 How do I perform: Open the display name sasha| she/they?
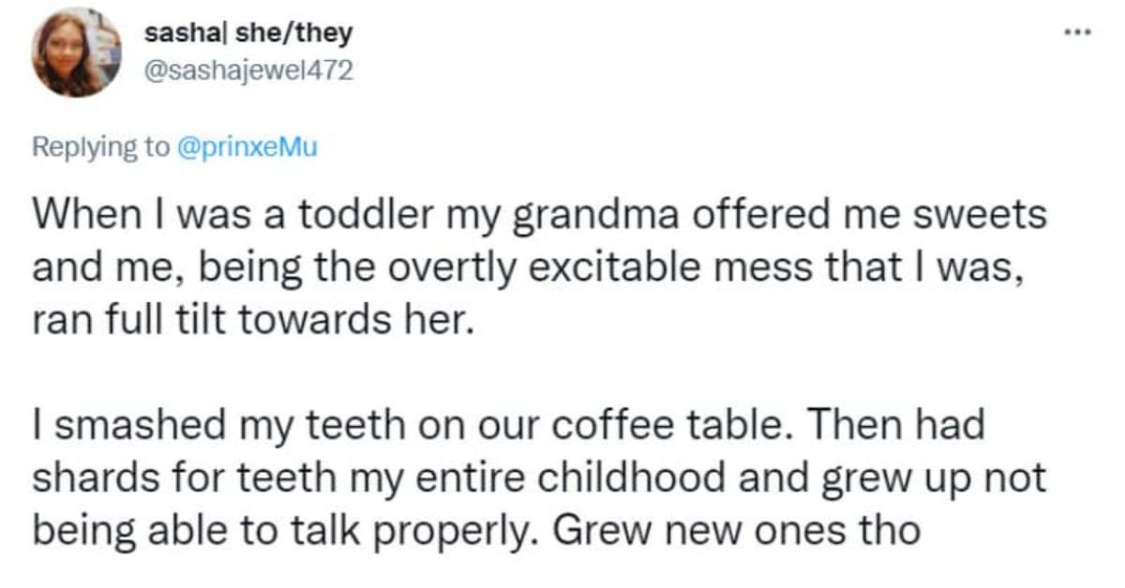click(x=248, y=35)
